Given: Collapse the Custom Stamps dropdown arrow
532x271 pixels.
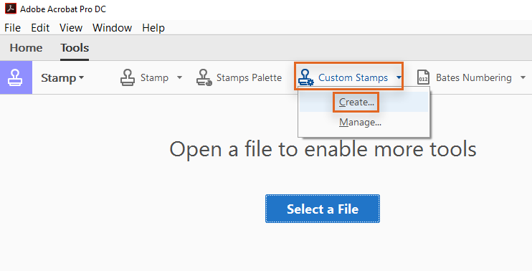Looking at the screenshot, I should click(399, 77).
